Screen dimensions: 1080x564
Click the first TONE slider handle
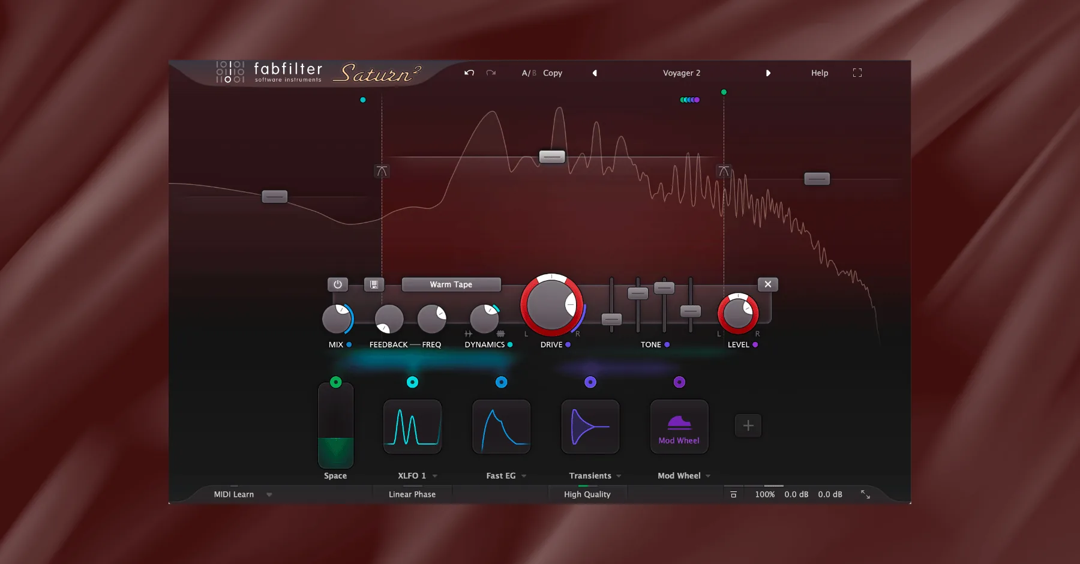click(611, 319)
